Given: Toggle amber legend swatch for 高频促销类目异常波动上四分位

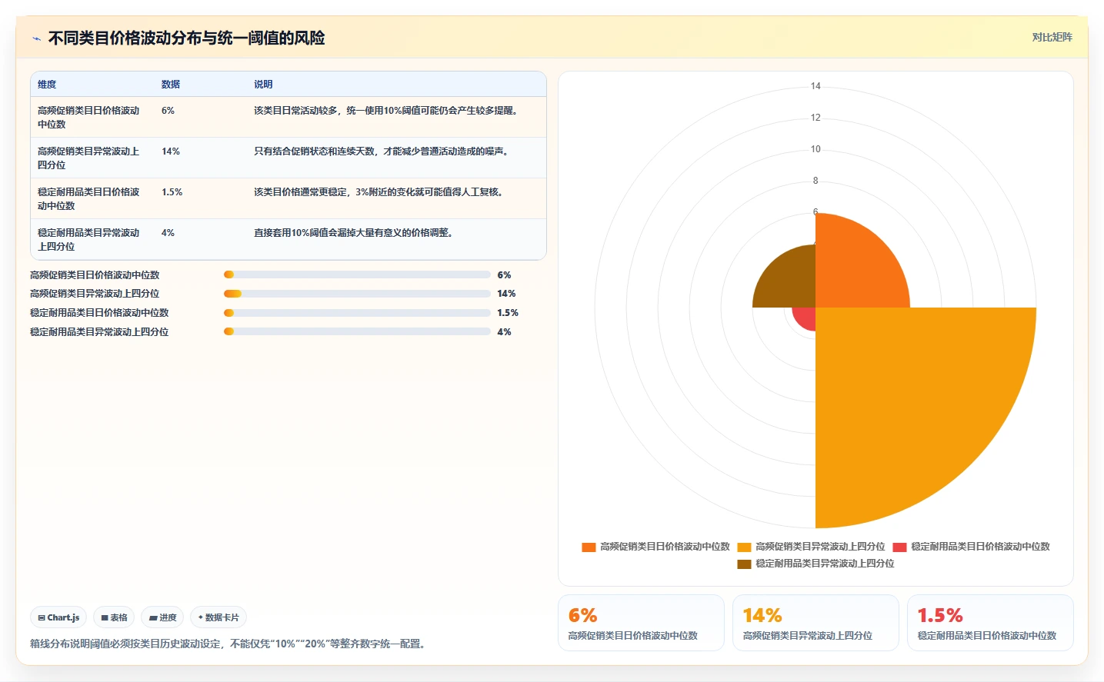Looking at the screenshot, I should (x=744, y=547).
